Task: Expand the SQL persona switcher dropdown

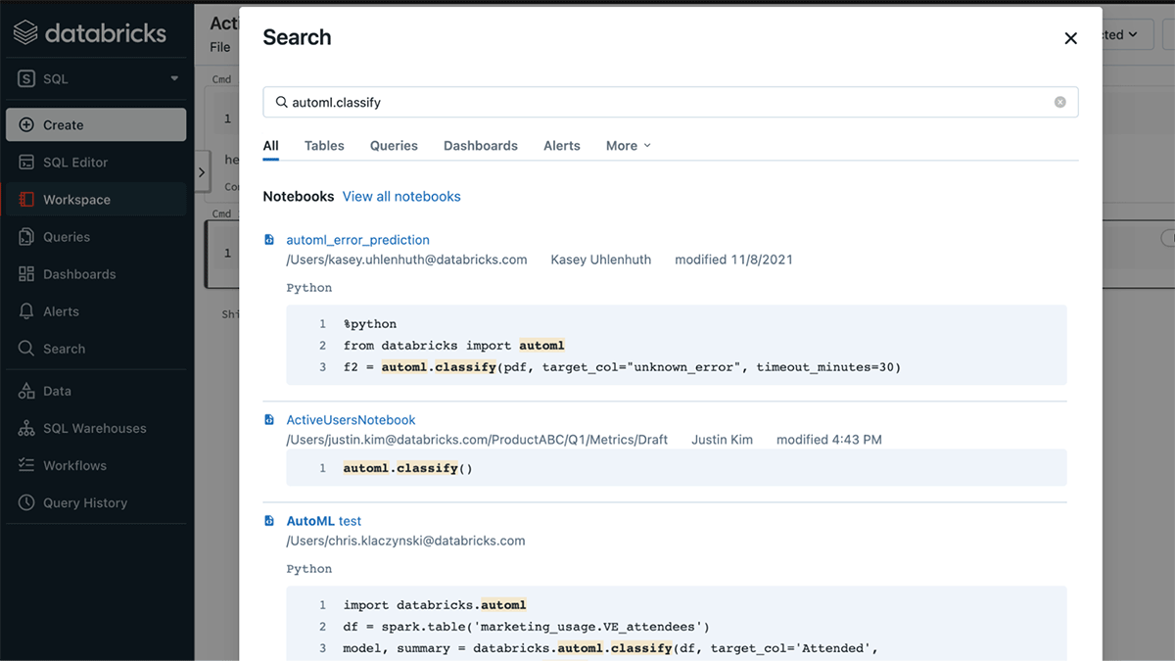Action: [174, 79]
